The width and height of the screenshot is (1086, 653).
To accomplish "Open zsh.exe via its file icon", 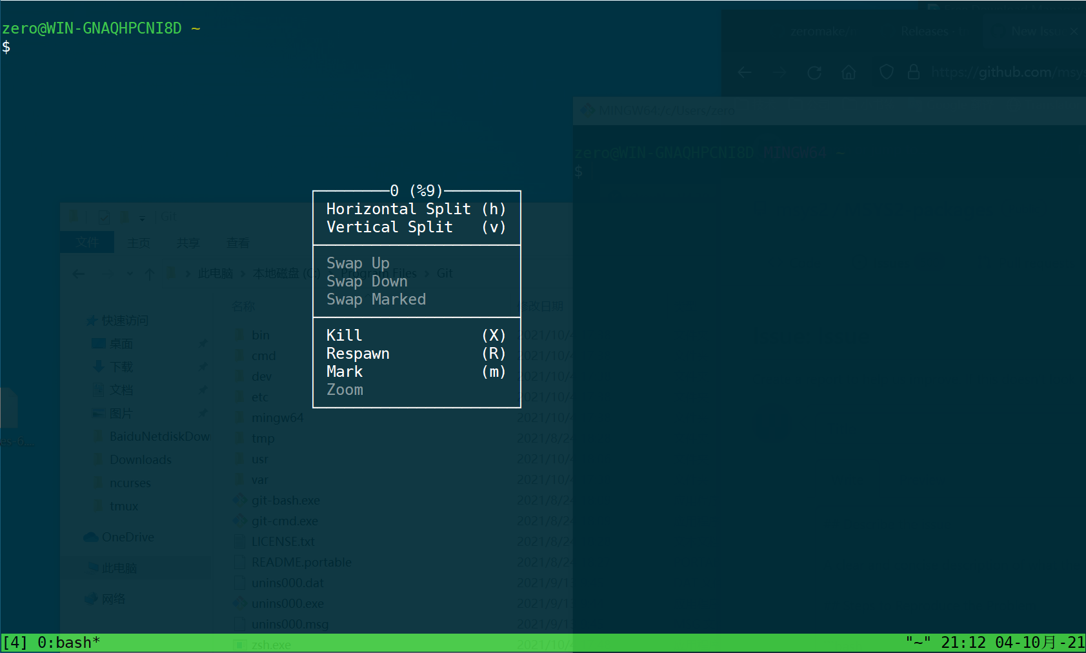I will coord(240,644).
